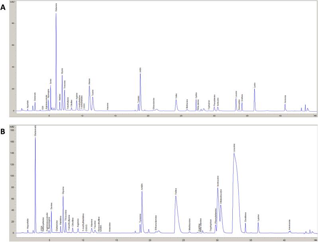This screenshot has width=318, height=242.
Task: Click the Tyrosine label in panel B
Action: pyautogui.click(x=140, y=219)
